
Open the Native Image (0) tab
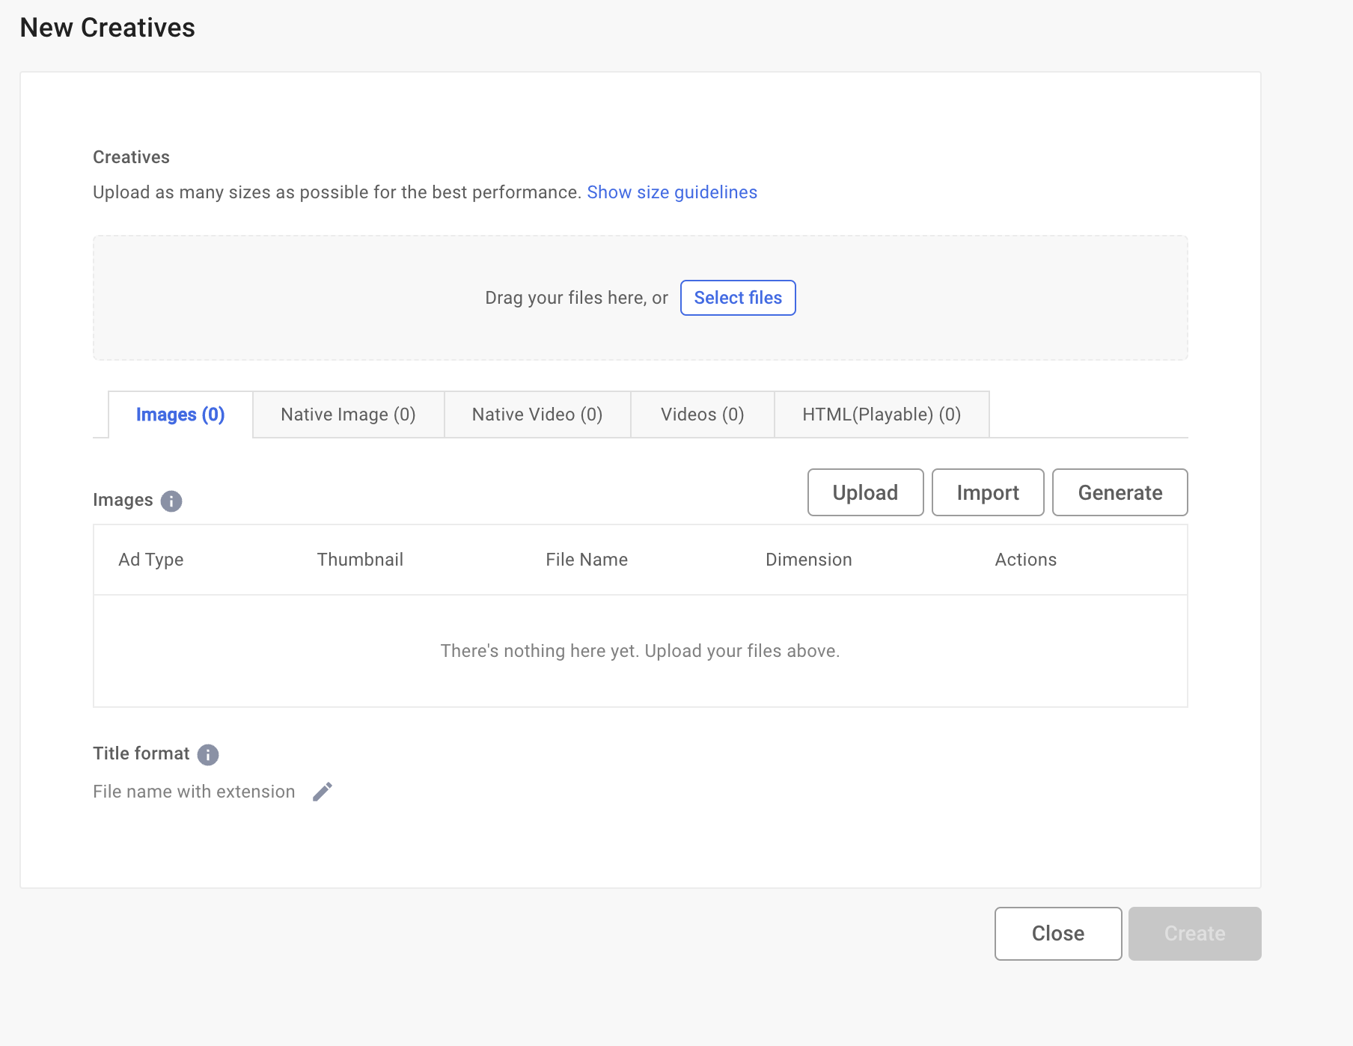pos(348,415)
